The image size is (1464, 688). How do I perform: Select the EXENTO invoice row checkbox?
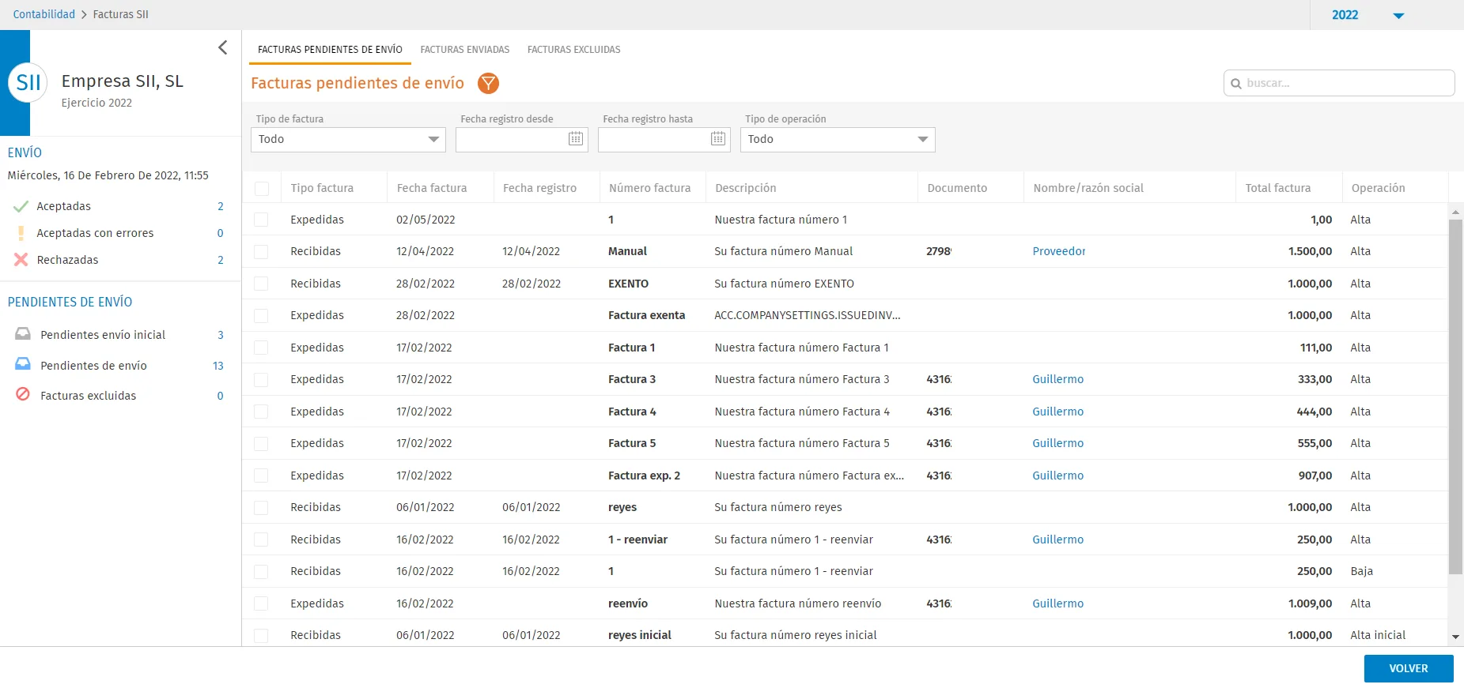click(x=262, y=284)
